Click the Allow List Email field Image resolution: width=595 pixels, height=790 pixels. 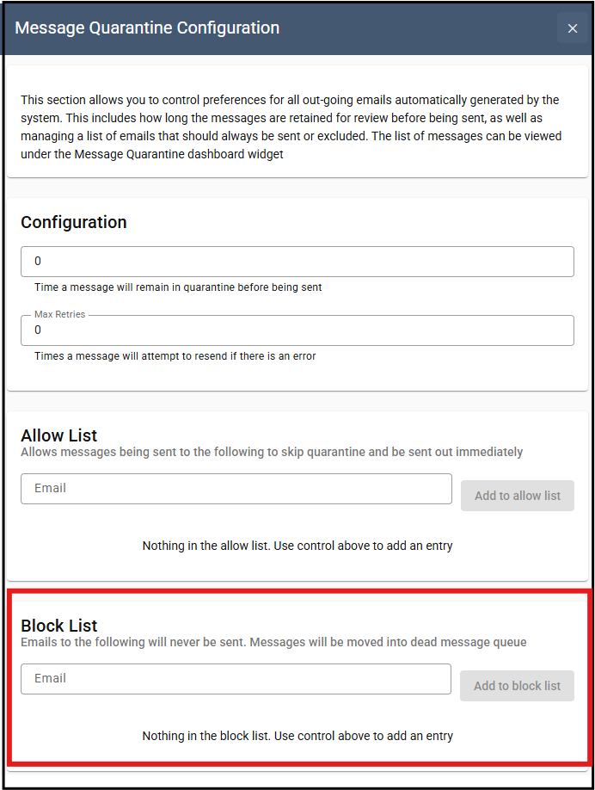236,489
